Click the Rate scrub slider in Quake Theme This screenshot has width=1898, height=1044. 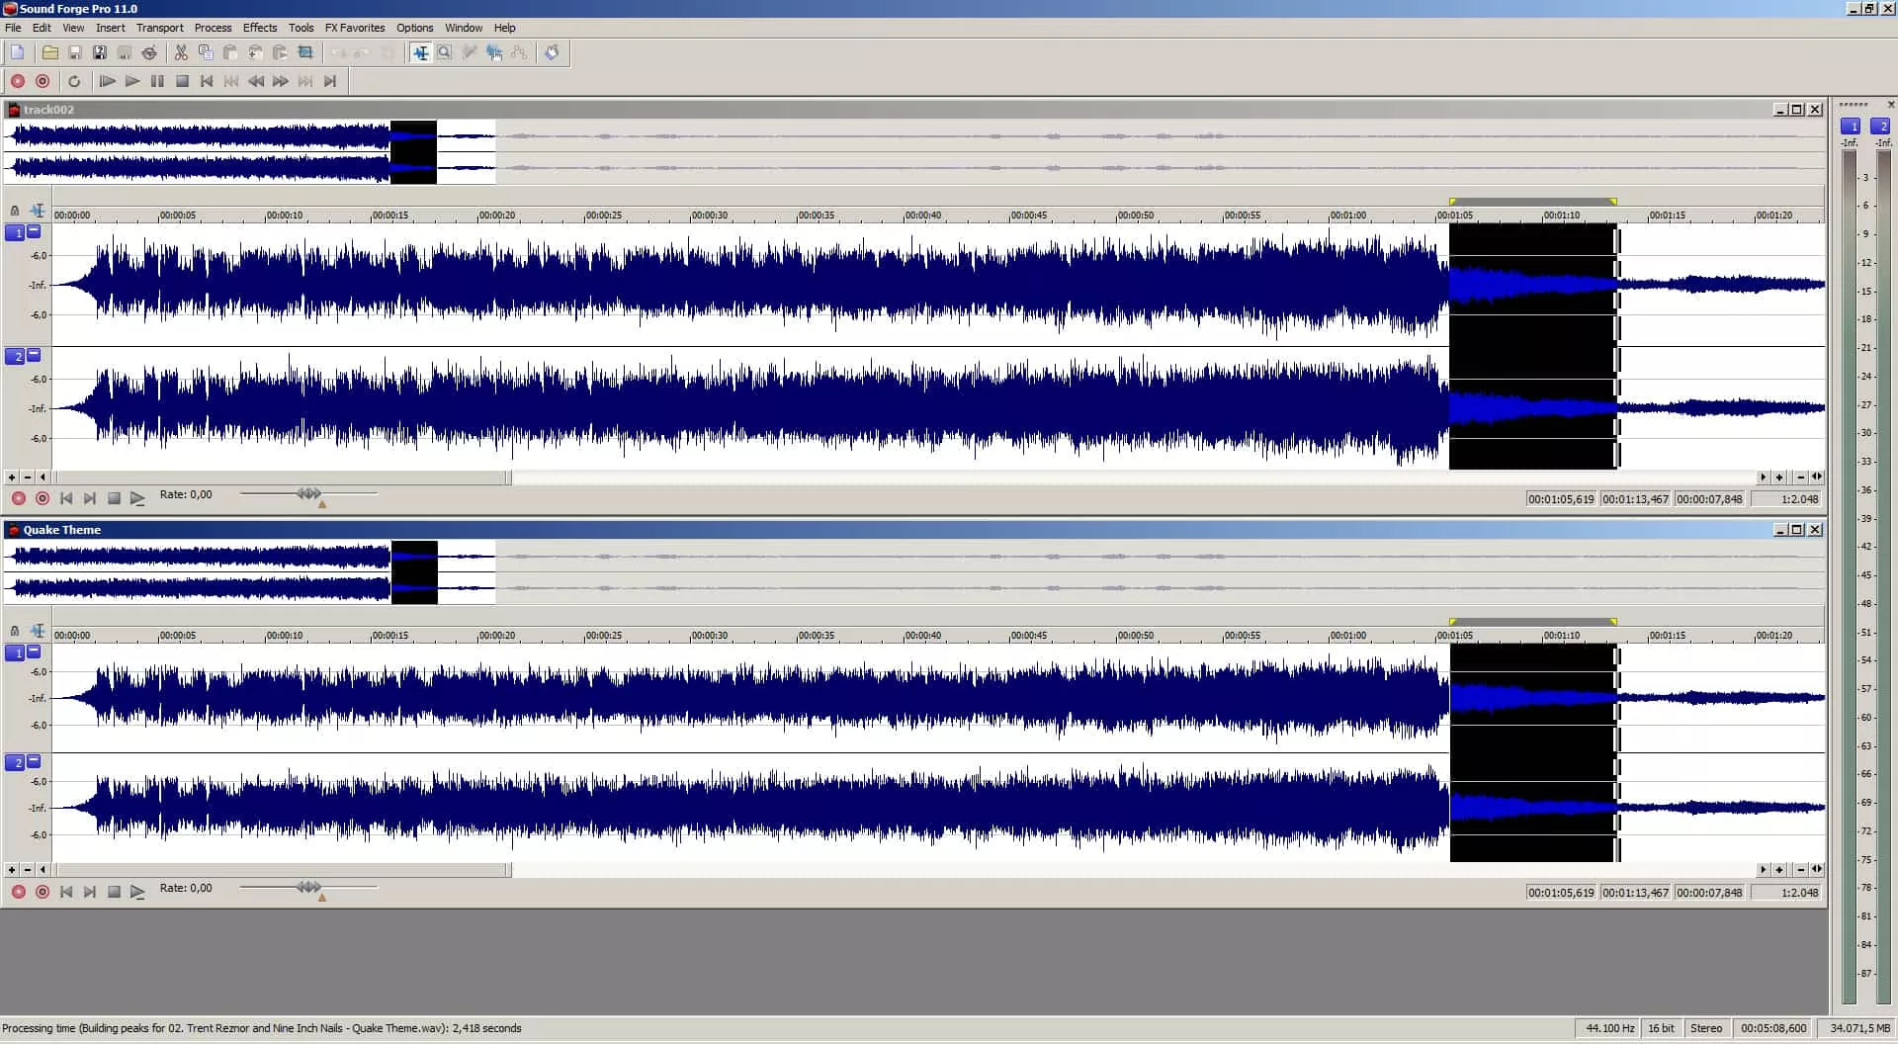point(308,887)
